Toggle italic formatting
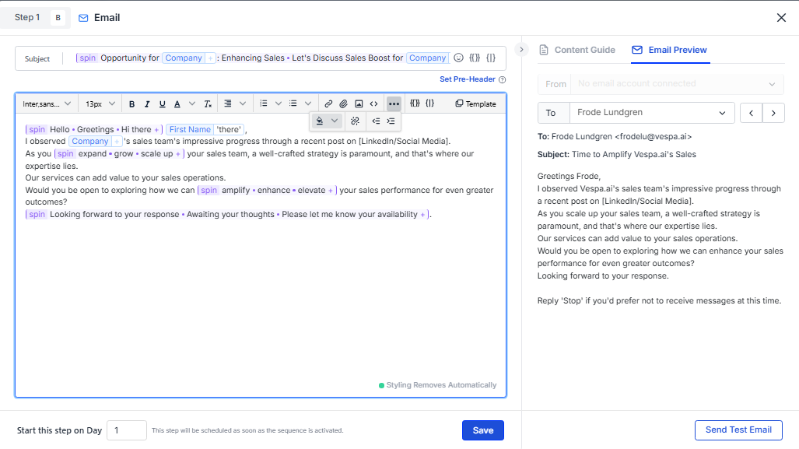Viewport: 799px width, 449px height. click(147, 104)
